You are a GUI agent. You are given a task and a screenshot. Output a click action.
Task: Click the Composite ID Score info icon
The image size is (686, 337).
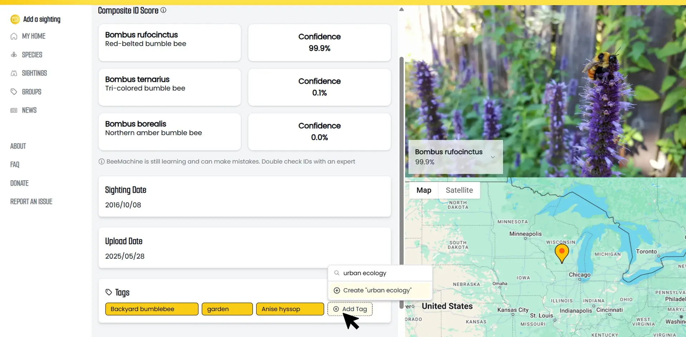(163, 10)
